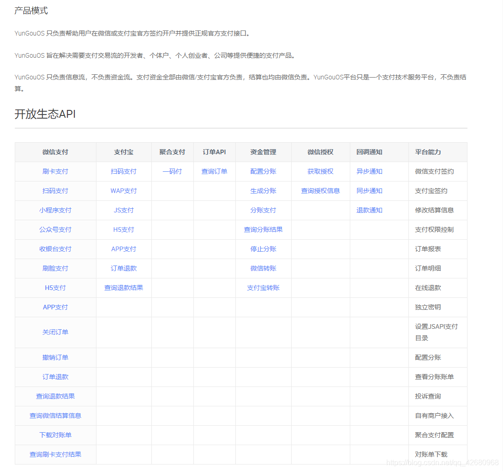This screenshot has width=503, height=471.
Task: Open the 停止分账 link
Action: tap(263, 249)
